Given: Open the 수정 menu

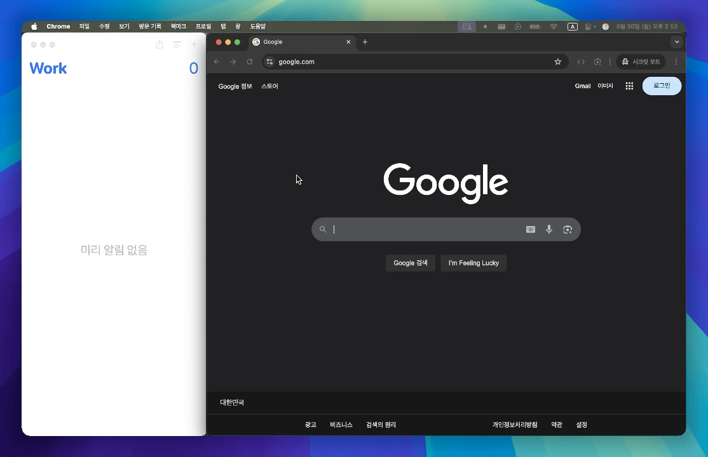Looking at the screenshot, I should (104, 27).
